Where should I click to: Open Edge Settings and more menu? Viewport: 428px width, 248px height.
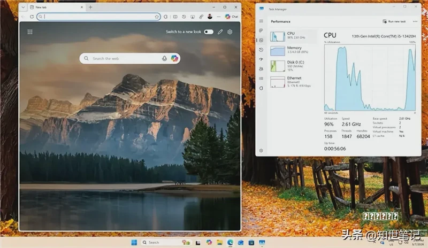219,17
